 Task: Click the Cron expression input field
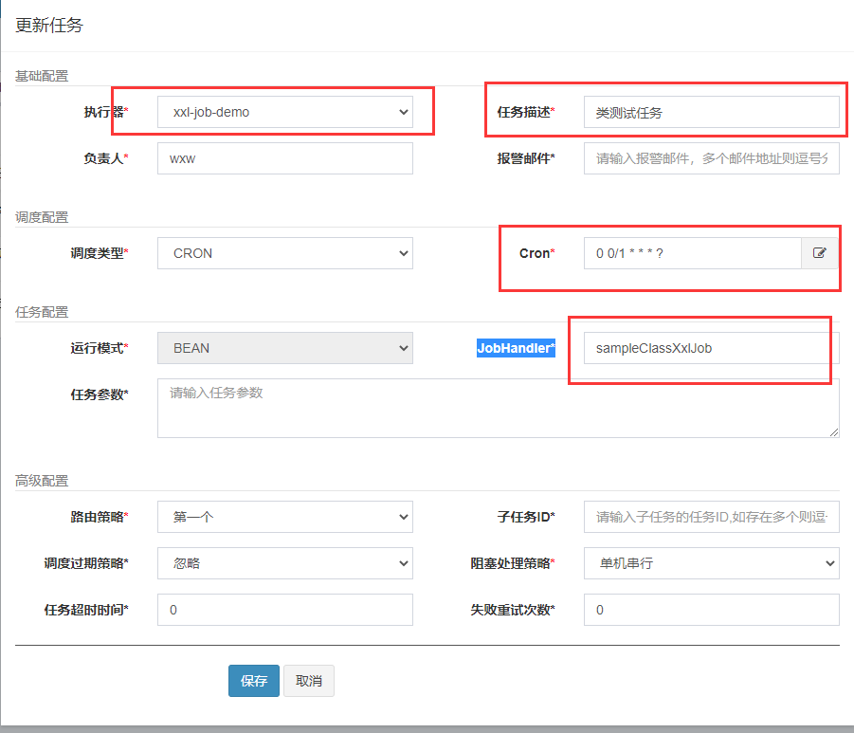click(692, 253)
